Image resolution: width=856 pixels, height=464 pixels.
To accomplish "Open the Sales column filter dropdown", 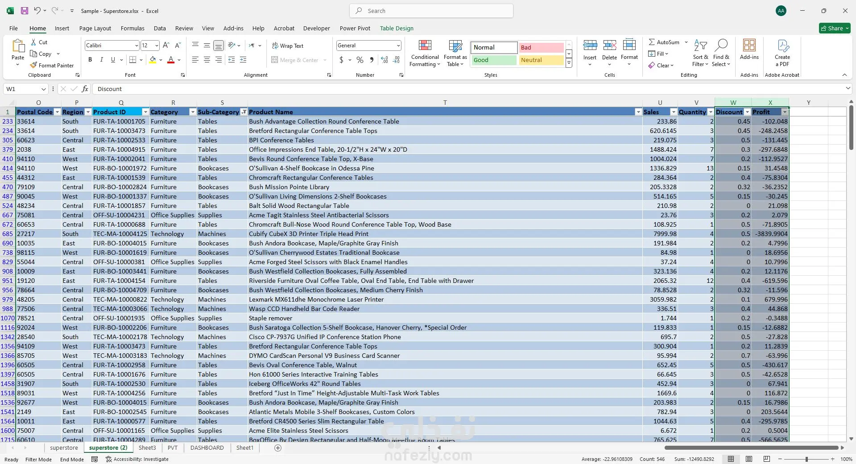I will pos(674,112).
